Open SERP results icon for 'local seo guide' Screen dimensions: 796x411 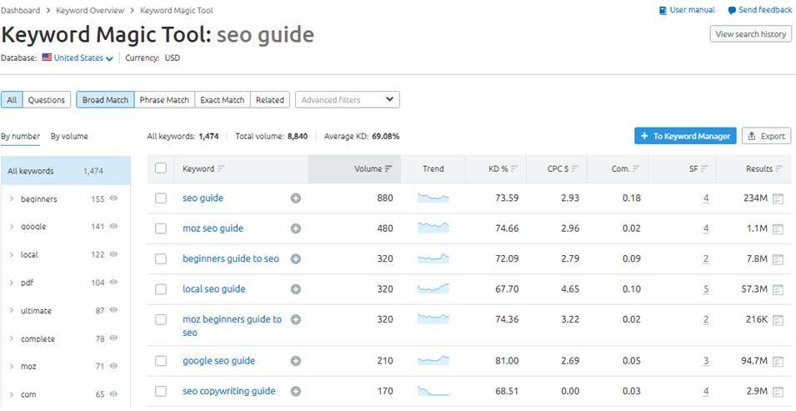click(778, 289)
